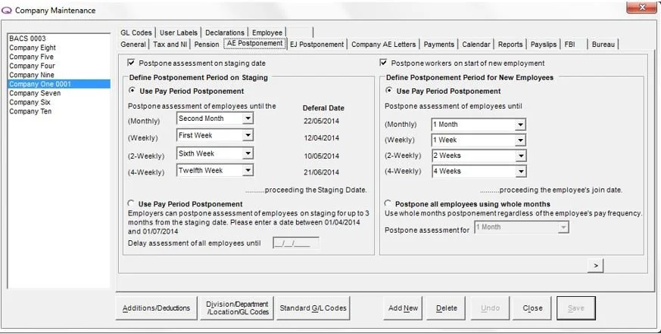Select Use Pay Period Postponement for New Employees
Screen dimensions: 661x334
coord(388,91)
